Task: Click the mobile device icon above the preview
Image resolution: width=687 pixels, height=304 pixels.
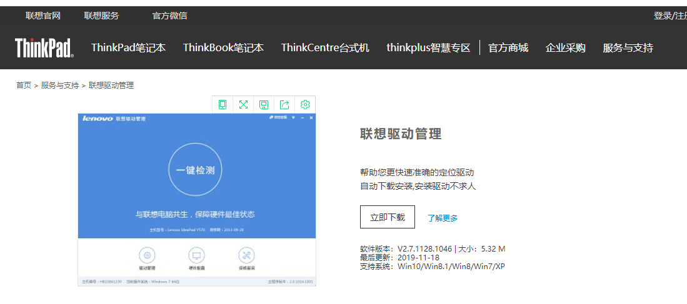Action: tap(223, 104)
